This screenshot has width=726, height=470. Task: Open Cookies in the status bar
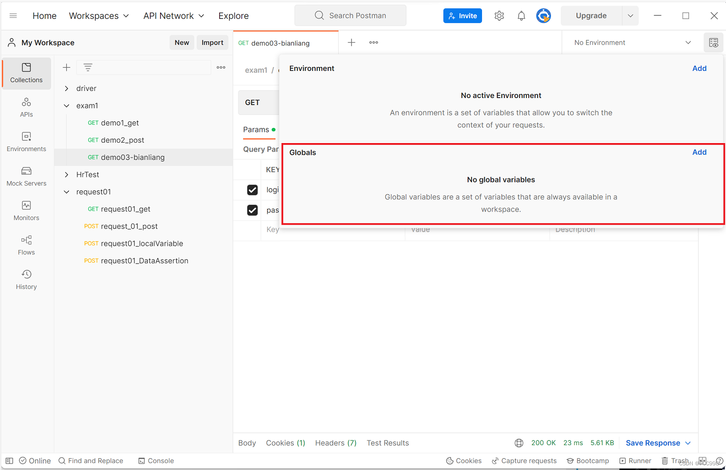click(x=464, y=461)
